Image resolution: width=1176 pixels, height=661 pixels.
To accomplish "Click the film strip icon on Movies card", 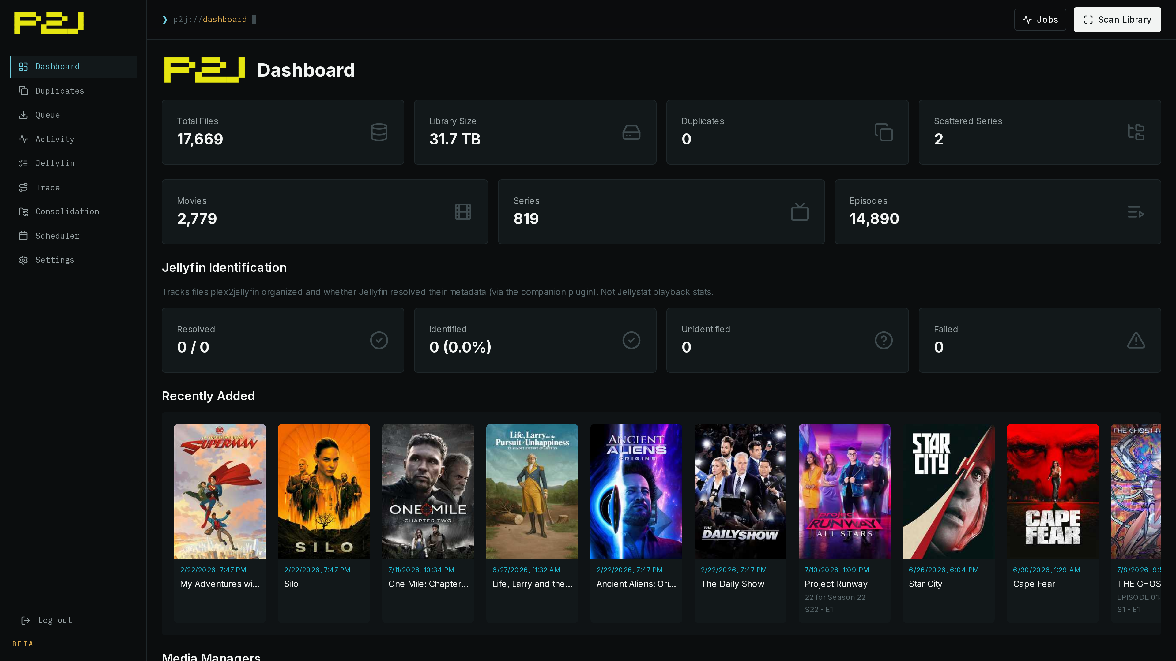I will tap(463, 212).
